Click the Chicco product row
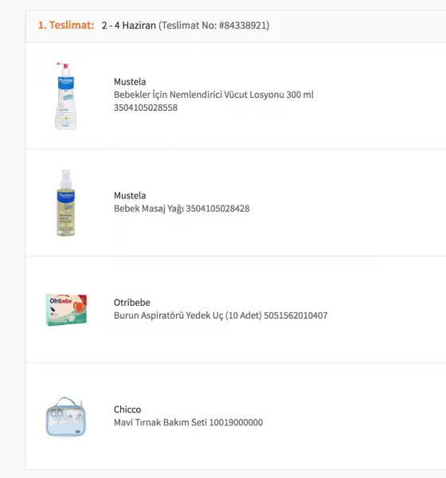The height and width of the screenshot is (478, 446). click(x=236, y=417)
